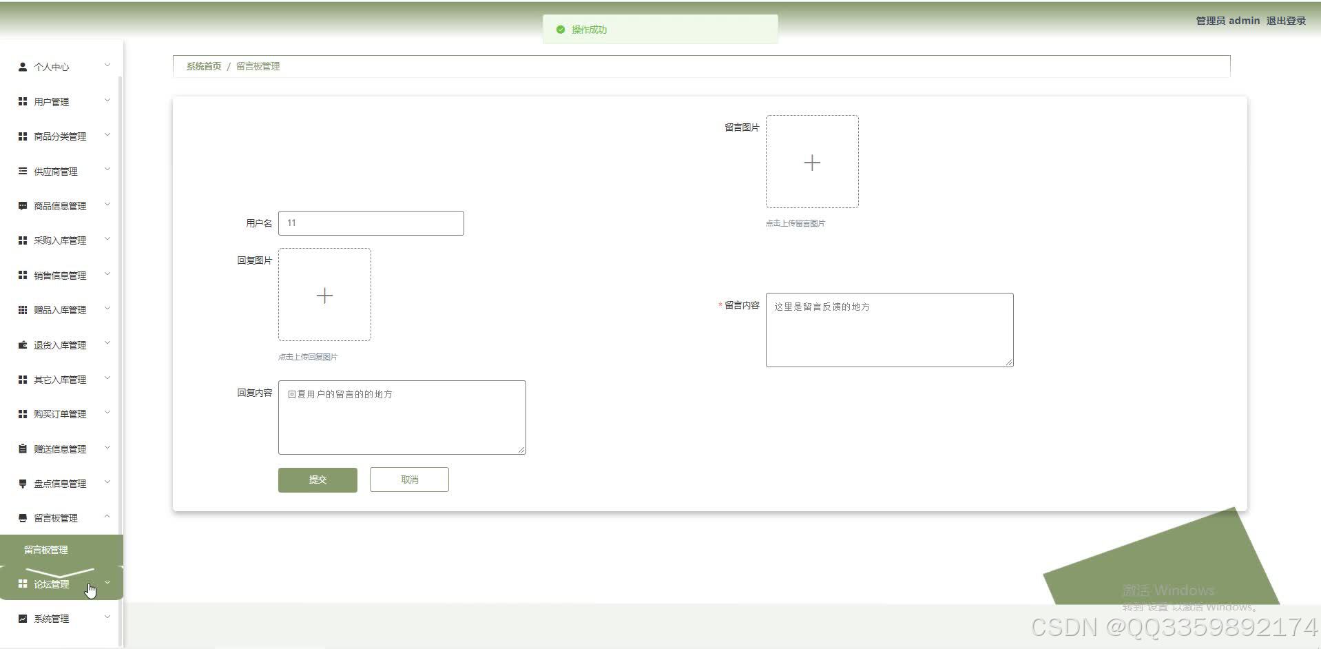Focus the 用户名 input field
This screenshot has height=649, width=1321.
[371, 223]
